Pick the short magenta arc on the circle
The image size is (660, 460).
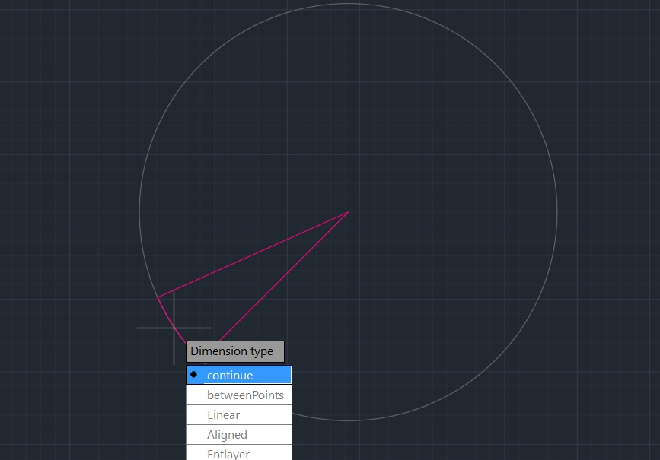coord(164,312)
